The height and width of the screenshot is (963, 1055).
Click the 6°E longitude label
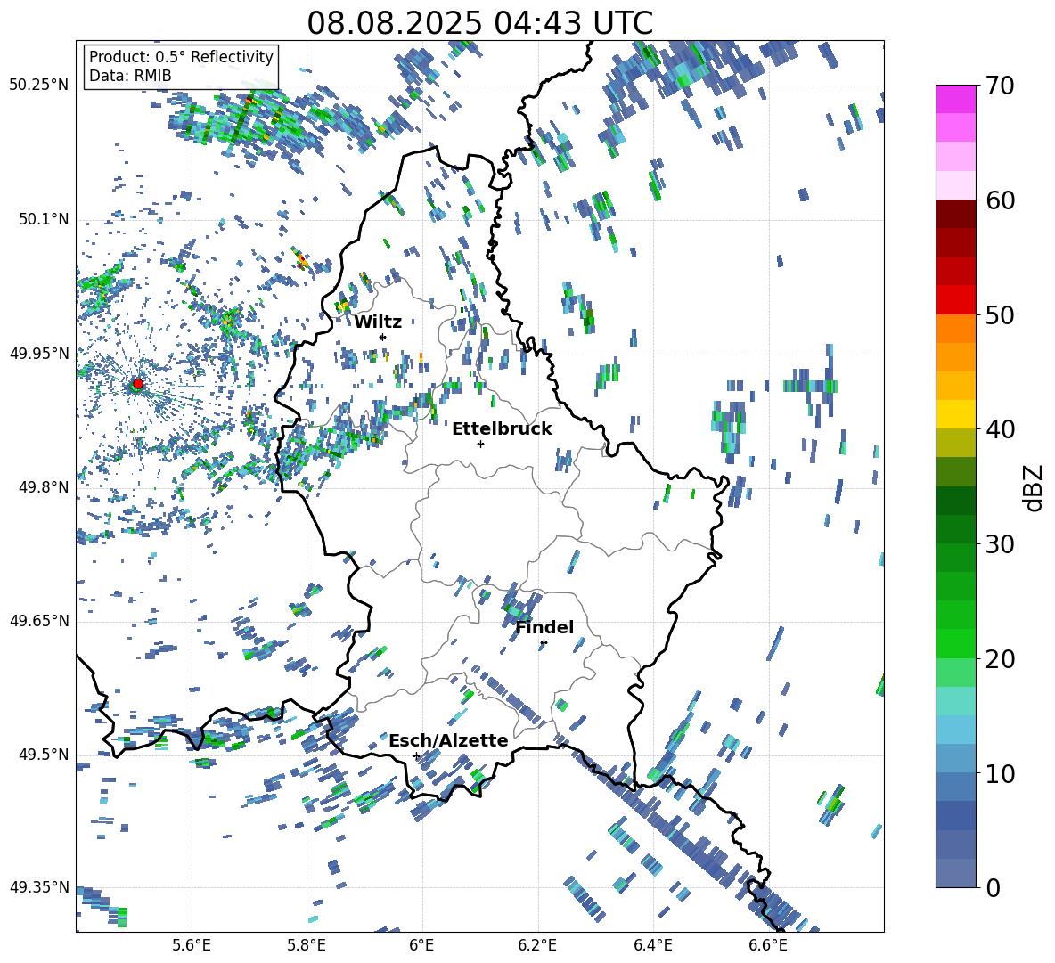point(421,945)
